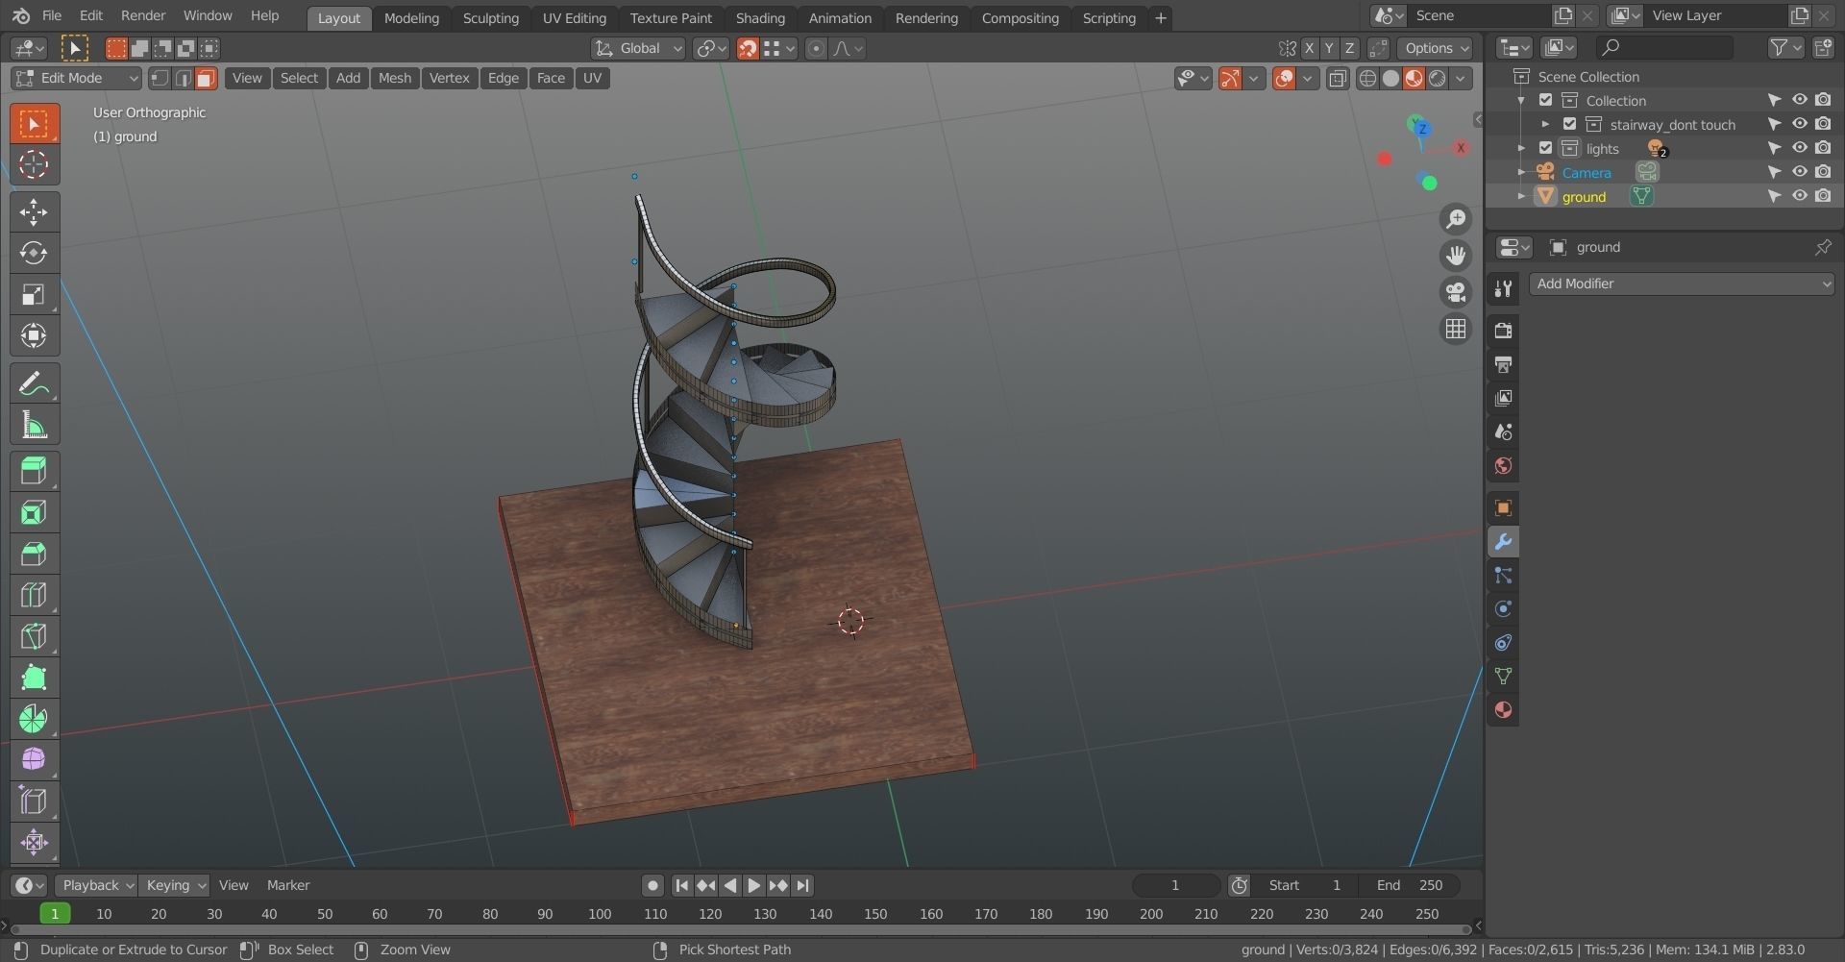The height and width of the screenshot is (962, 1845).
Task: Toggle mirror X axis button
Action: coord(1309,48)
